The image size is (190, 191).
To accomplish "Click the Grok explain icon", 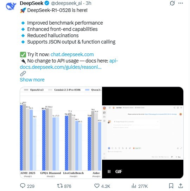I will click(x=172, y=3).
